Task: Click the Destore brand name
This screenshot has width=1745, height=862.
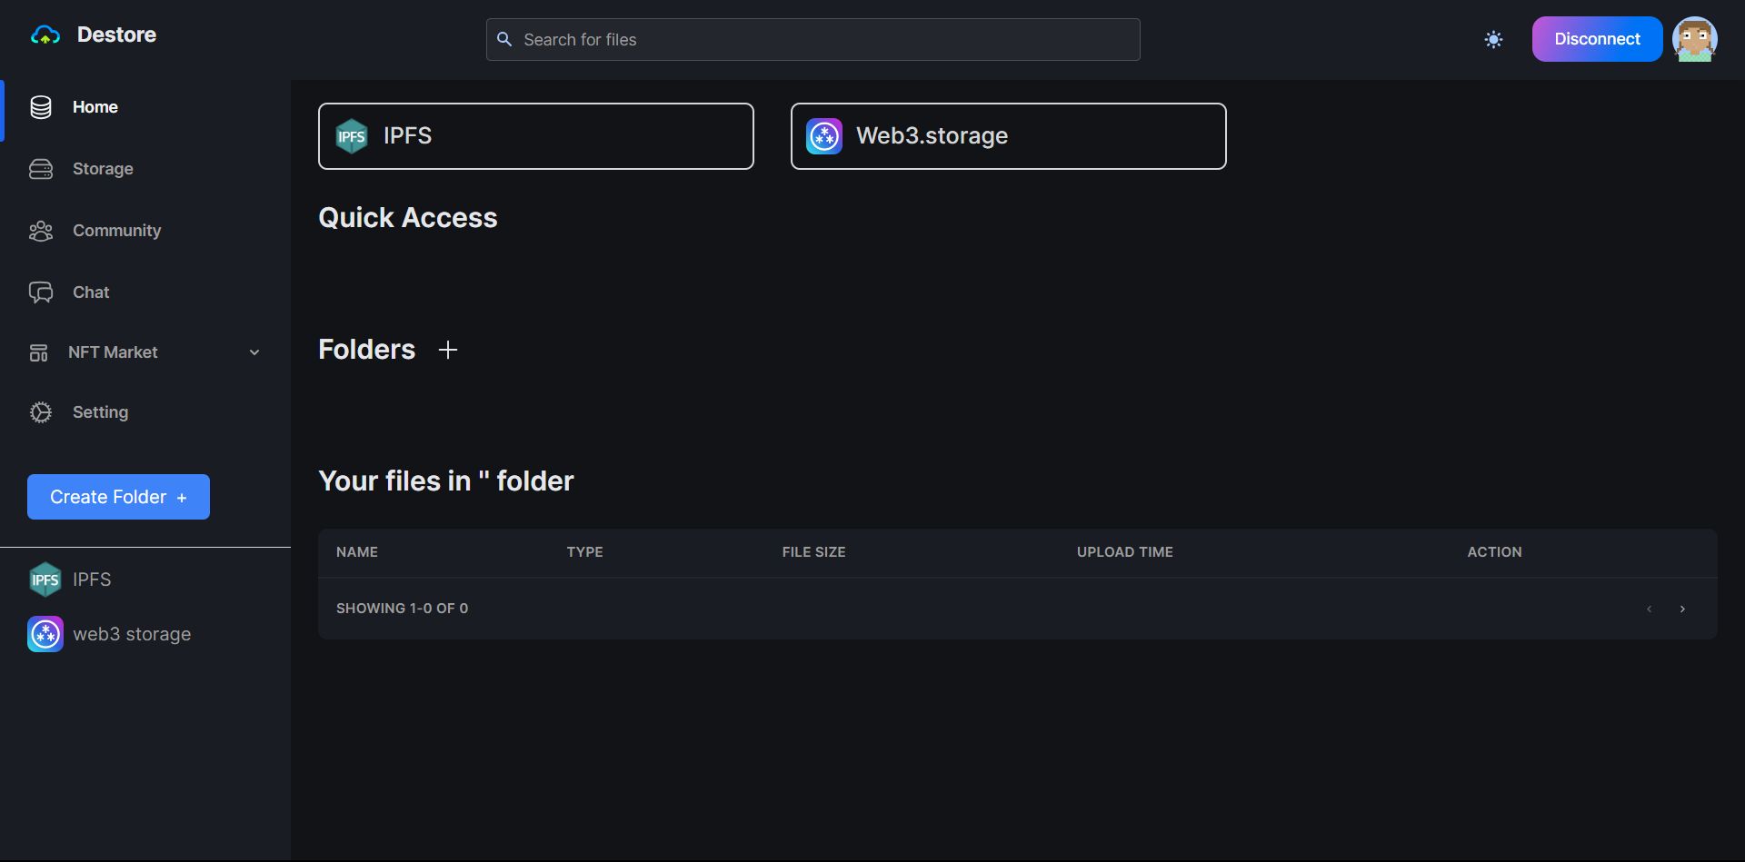Action: click(116, 35)
